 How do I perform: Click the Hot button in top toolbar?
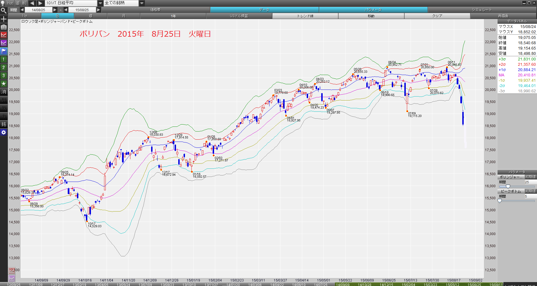click(x=10, y=3)
